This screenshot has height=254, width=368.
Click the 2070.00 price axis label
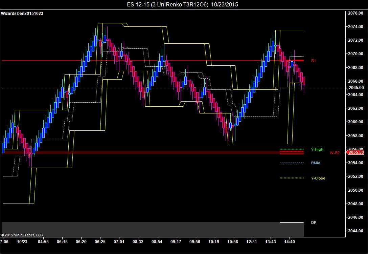[355, 54]
